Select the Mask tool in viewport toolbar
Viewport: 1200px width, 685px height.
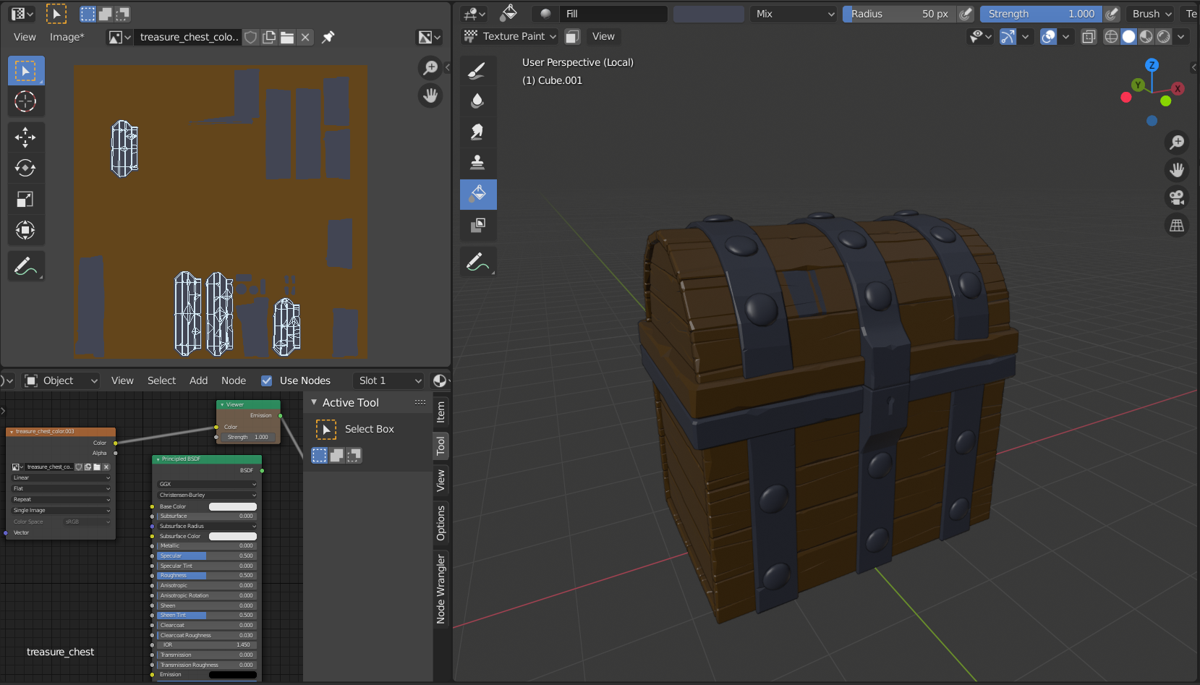[x=477, y=225]
